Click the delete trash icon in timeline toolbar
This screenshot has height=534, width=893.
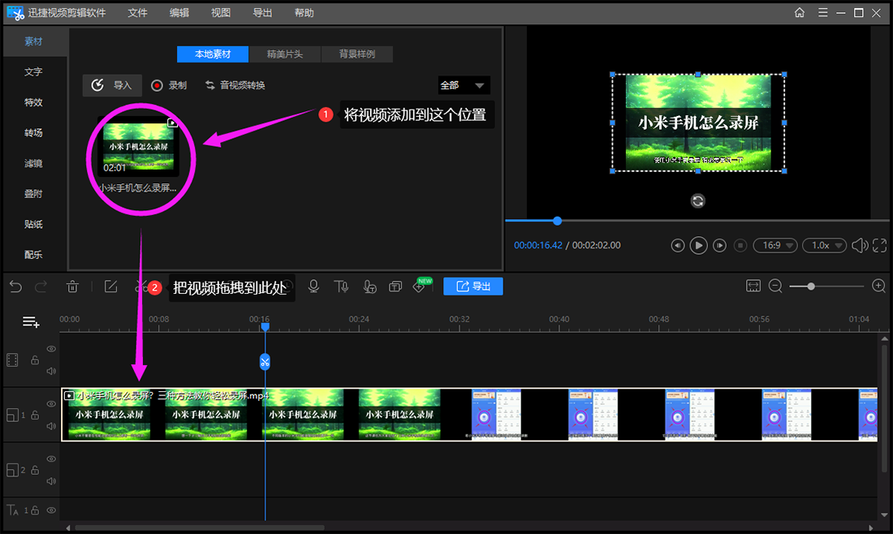pyautogui.click(x=72, y=286)
